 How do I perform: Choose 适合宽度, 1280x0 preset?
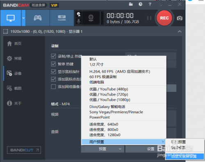(124, 135)
